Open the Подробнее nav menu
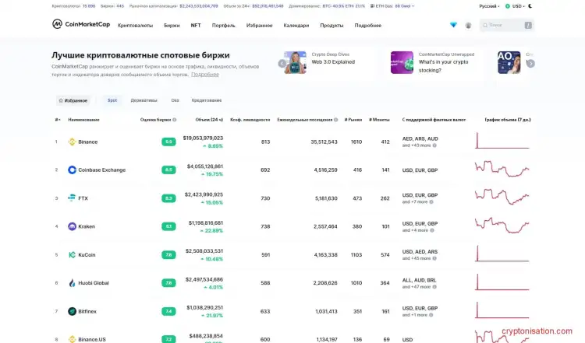The width and height of the screenshot is (585, 343). coord(368,26)
